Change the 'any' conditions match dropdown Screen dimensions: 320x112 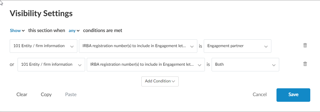[74, 31]
